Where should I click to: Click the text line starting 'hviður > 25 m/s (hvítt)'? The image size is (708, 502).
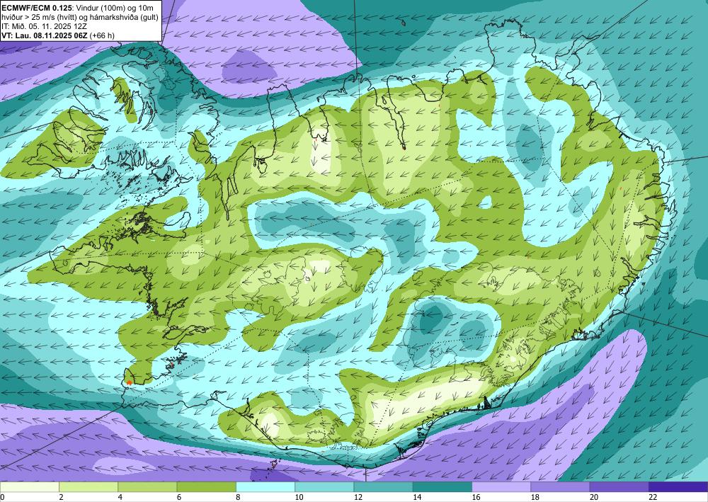click(79, 17)
